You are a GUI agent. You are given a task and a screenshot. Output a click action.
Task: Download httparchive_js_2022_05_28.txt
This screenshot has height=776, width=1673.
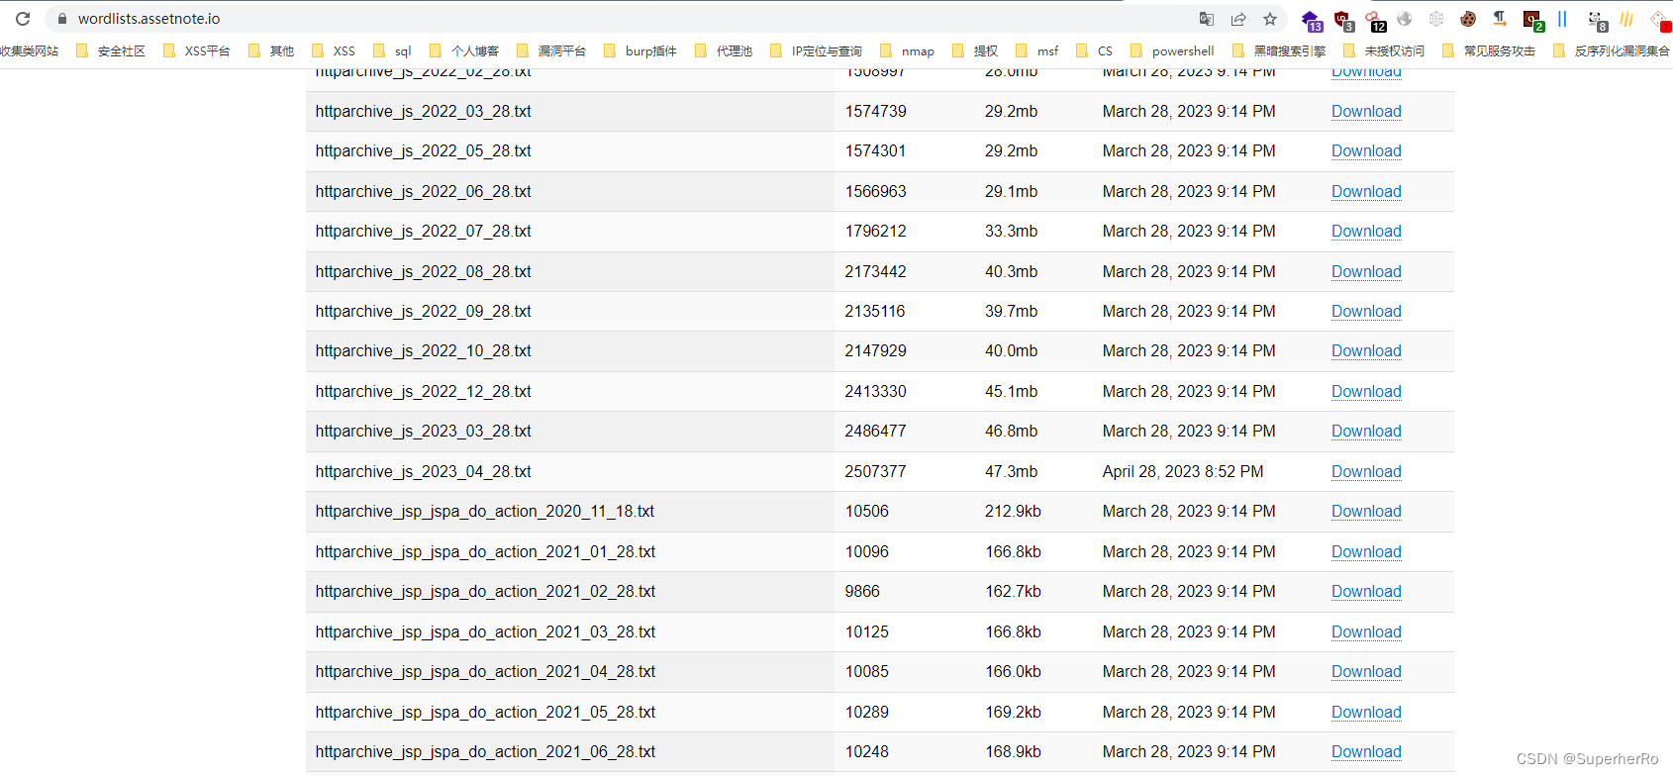pos(1366,151)
